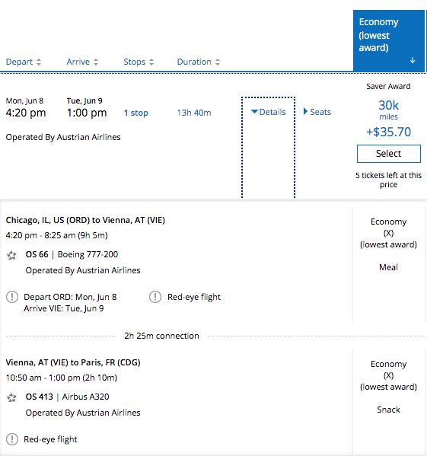This screenshot has height=456, width=427.
Task: Click the alert icon next to Depart ORD
Action: click(12, 297)
